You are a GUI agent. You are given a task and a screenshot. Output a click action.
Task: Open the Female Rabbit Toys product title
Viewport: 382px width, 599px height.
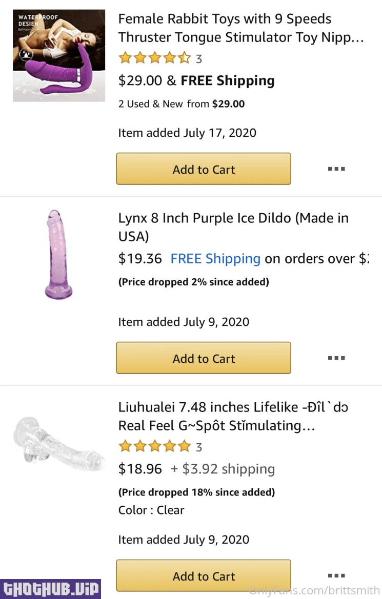click(241, 28)
